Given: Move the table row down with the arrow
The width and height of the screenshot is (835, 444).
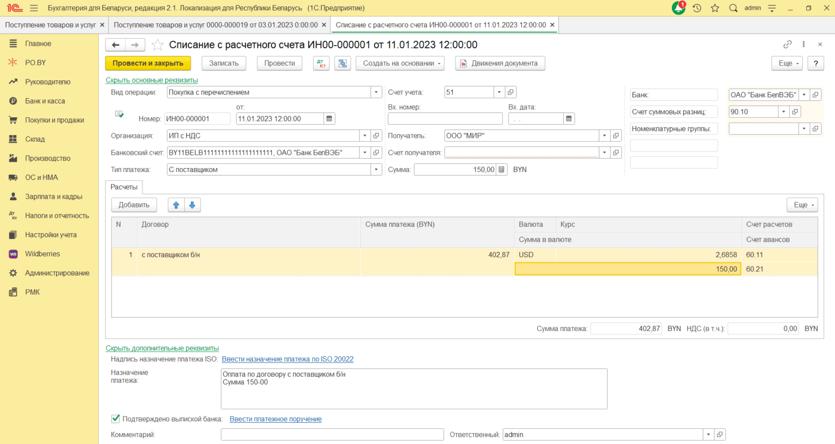Looking at the screenshot, I should pos(192,205).
